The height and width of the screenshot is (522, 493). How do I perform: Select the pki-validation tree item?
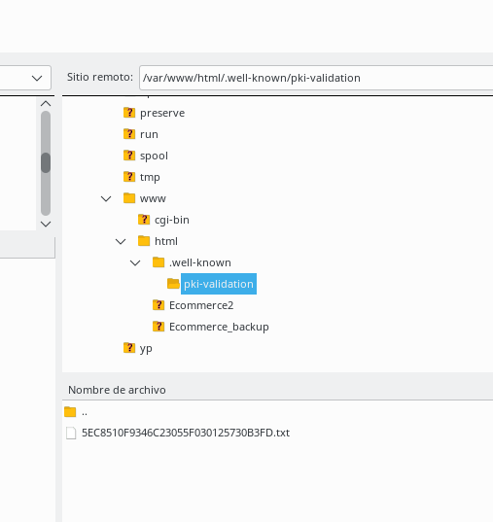219,284
